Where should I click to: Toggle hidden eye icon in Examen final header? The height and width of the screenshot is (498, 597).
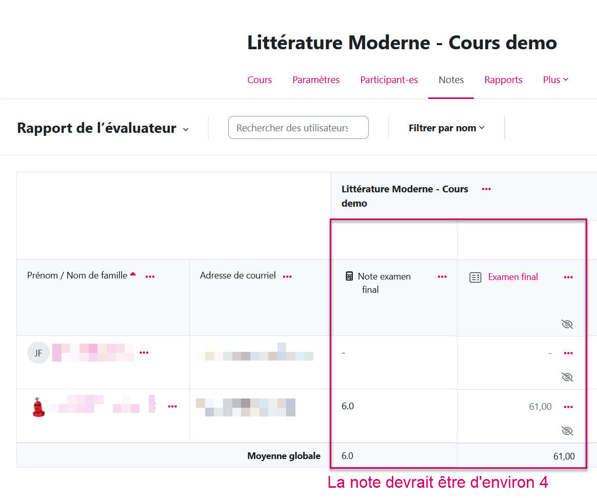click(567, 324)
